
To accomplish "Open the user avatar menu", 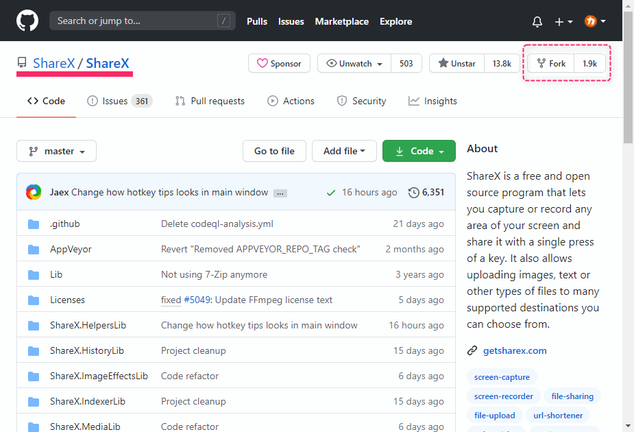I will coord(595,21).
